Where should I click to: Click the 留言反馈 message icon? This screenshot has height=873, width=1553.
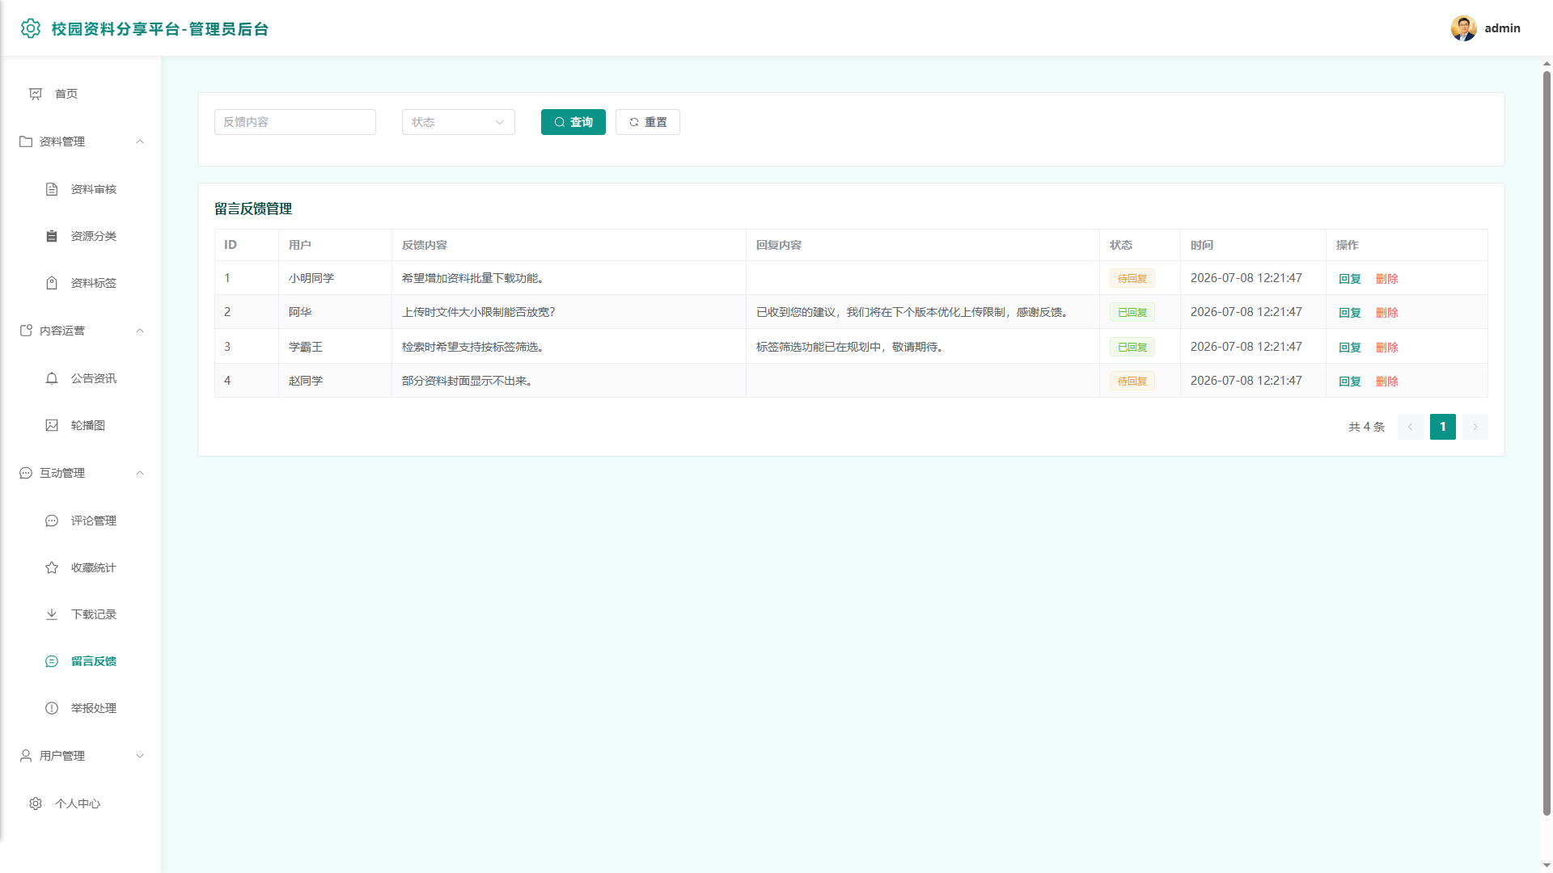click(52, 661)
